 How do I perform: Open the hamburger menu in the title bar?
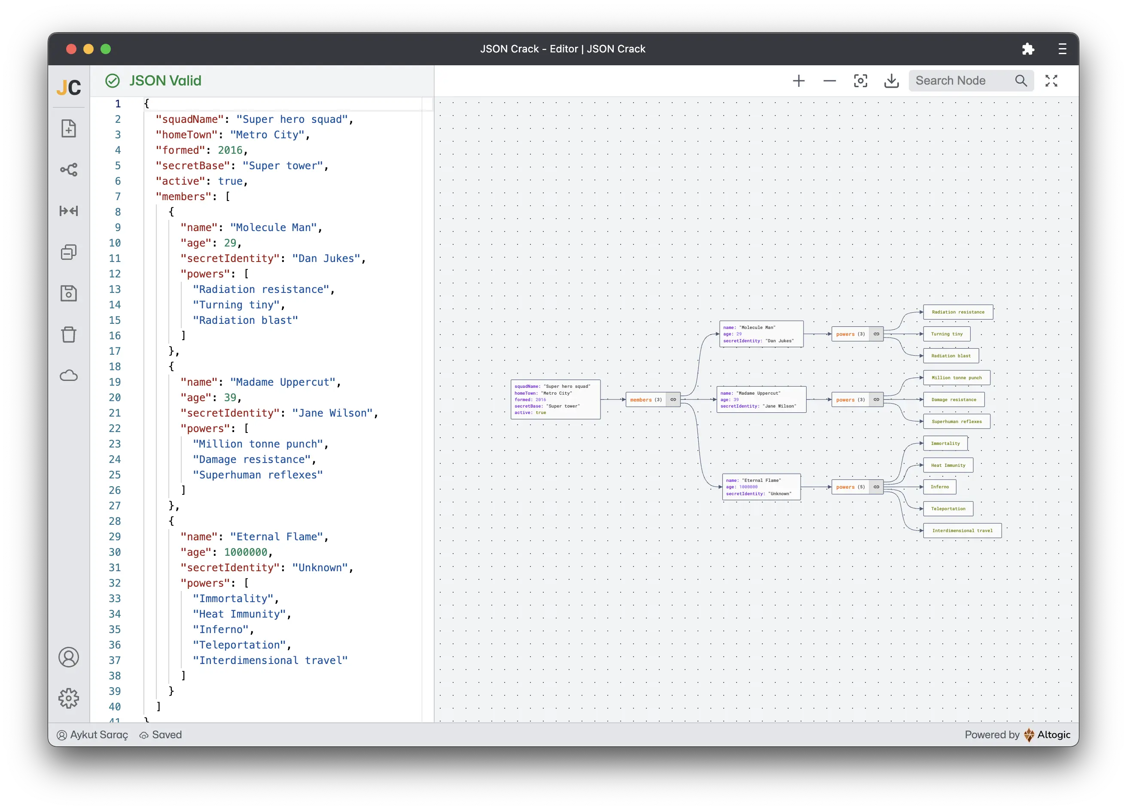coord(1062,49)
